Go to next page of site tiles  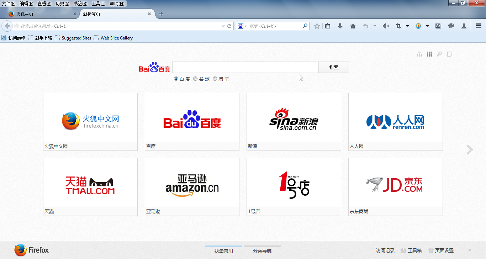(x=470, y=150)
